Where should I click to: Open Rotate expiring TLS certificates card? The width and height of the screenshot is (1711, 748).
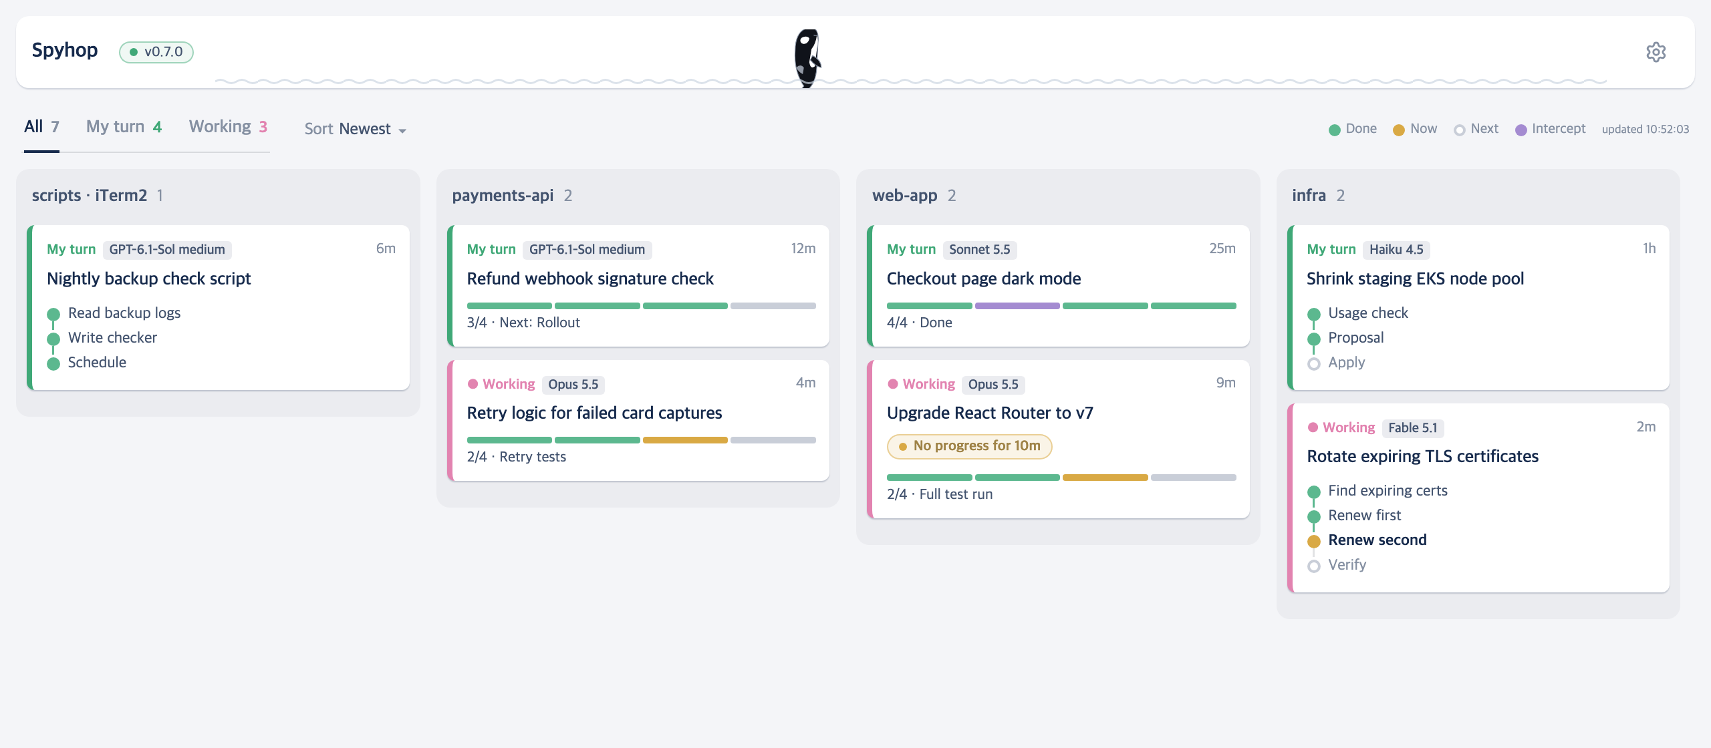click(x=1478, y=498)
